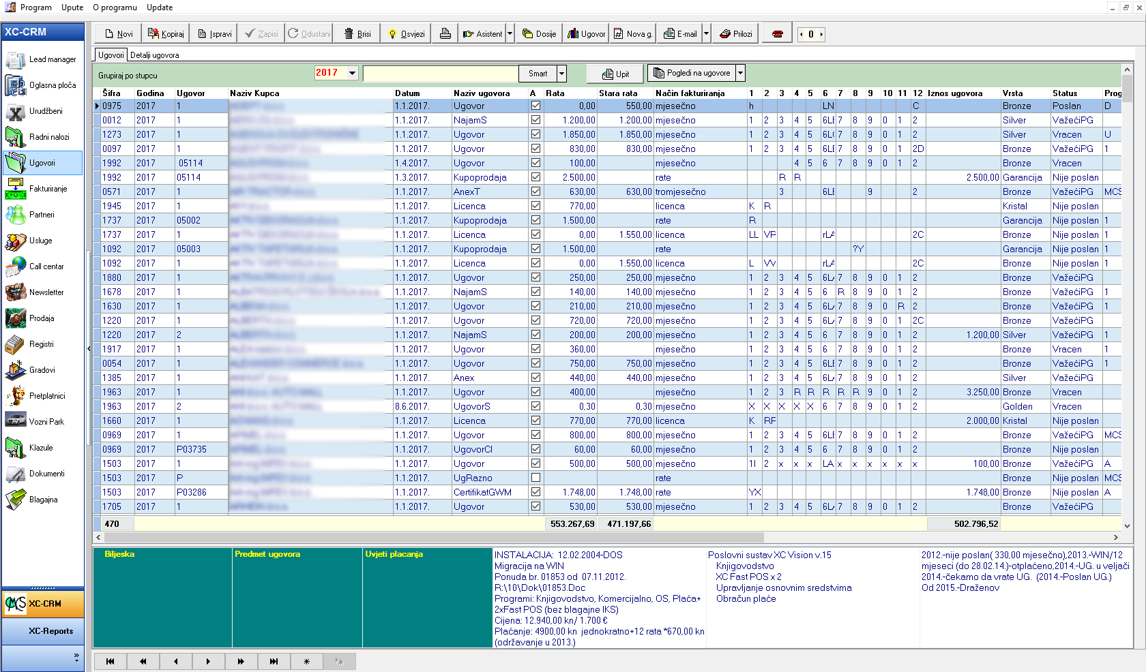This screenshot has height=672, width=1146.
Task: Click the Kopiraj toolbar button
Action: (166, 33)
